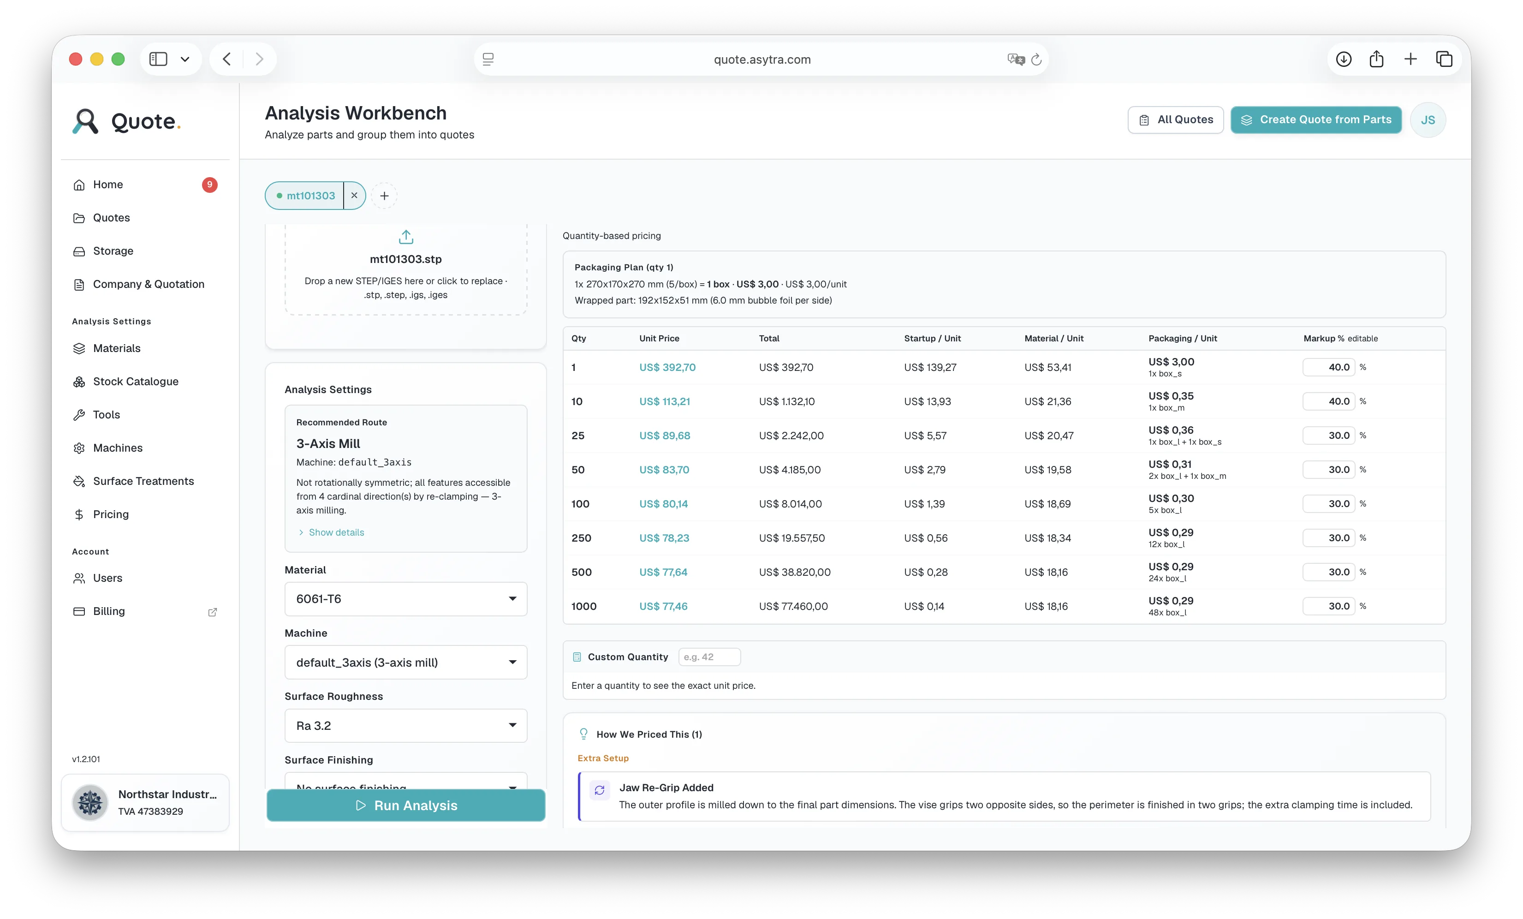The width and height of the screenshot is (1523, 919).
Task: Click Safari forward arrow
Action: coord(260,59)
